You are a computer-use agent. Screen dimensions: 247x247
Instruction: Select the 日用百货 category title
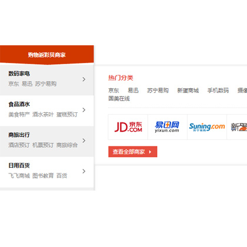(x=19, y=165)
